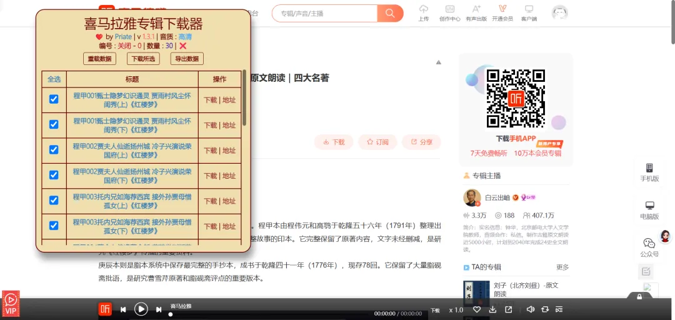Image resolution: width=675 pixels, height=320 pixels.
Task: Click the VIP badge in bottom-left corner
Action: click(11, 304)
